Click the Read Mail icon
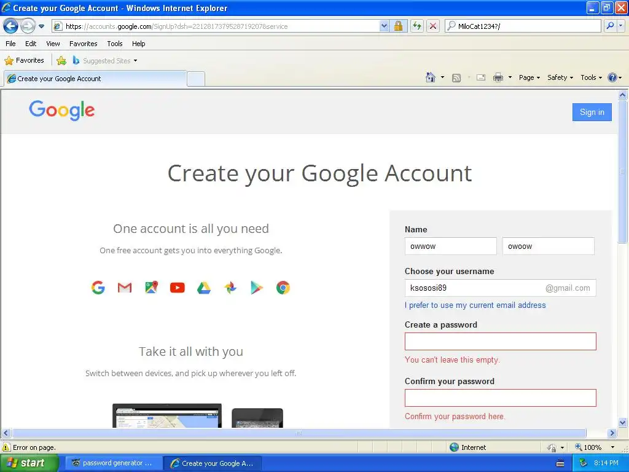The height and width of the screenshot is (472, 629). (x=481, y=77)
